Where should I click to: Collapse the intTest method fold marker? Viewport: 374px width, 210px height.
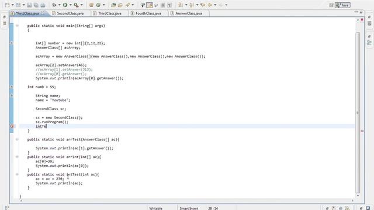17,174
